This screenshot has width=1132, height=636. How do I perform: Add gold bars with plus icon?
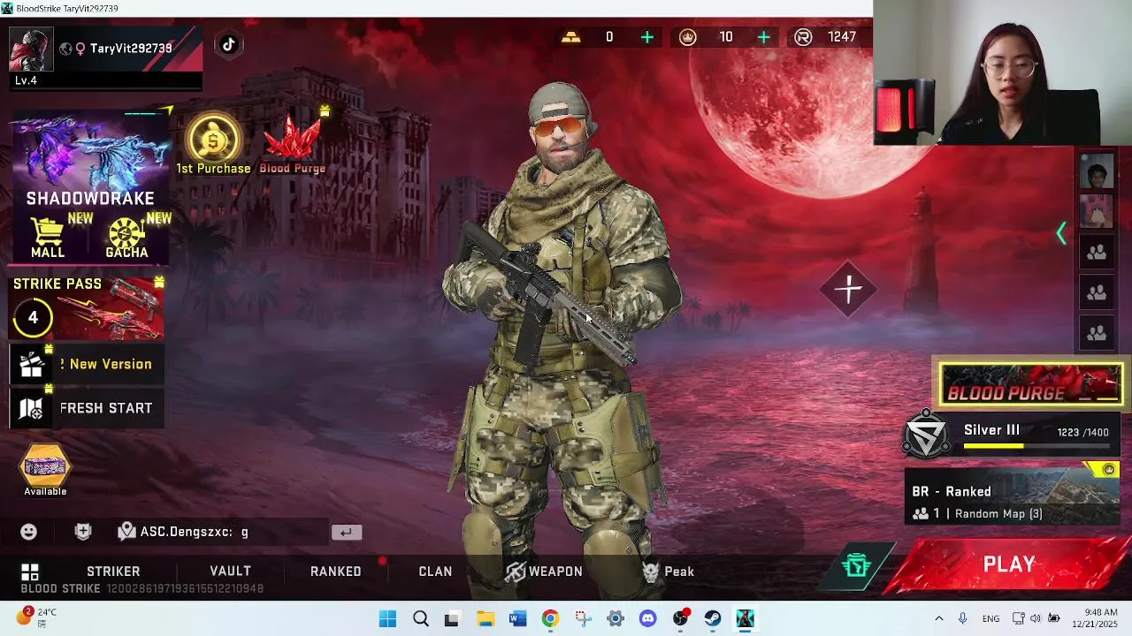[x=647, y=37]
